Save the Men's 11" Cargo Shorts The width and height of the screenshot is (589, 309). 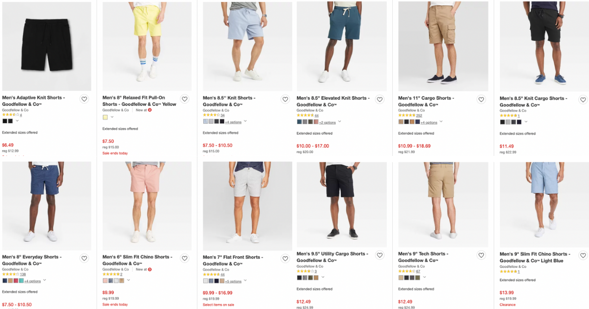coord(481,99)
